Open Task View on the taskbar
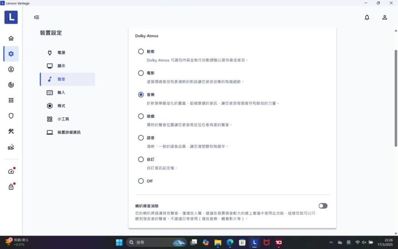This screenshot has height=249, width=398. [x=194, y=242]
